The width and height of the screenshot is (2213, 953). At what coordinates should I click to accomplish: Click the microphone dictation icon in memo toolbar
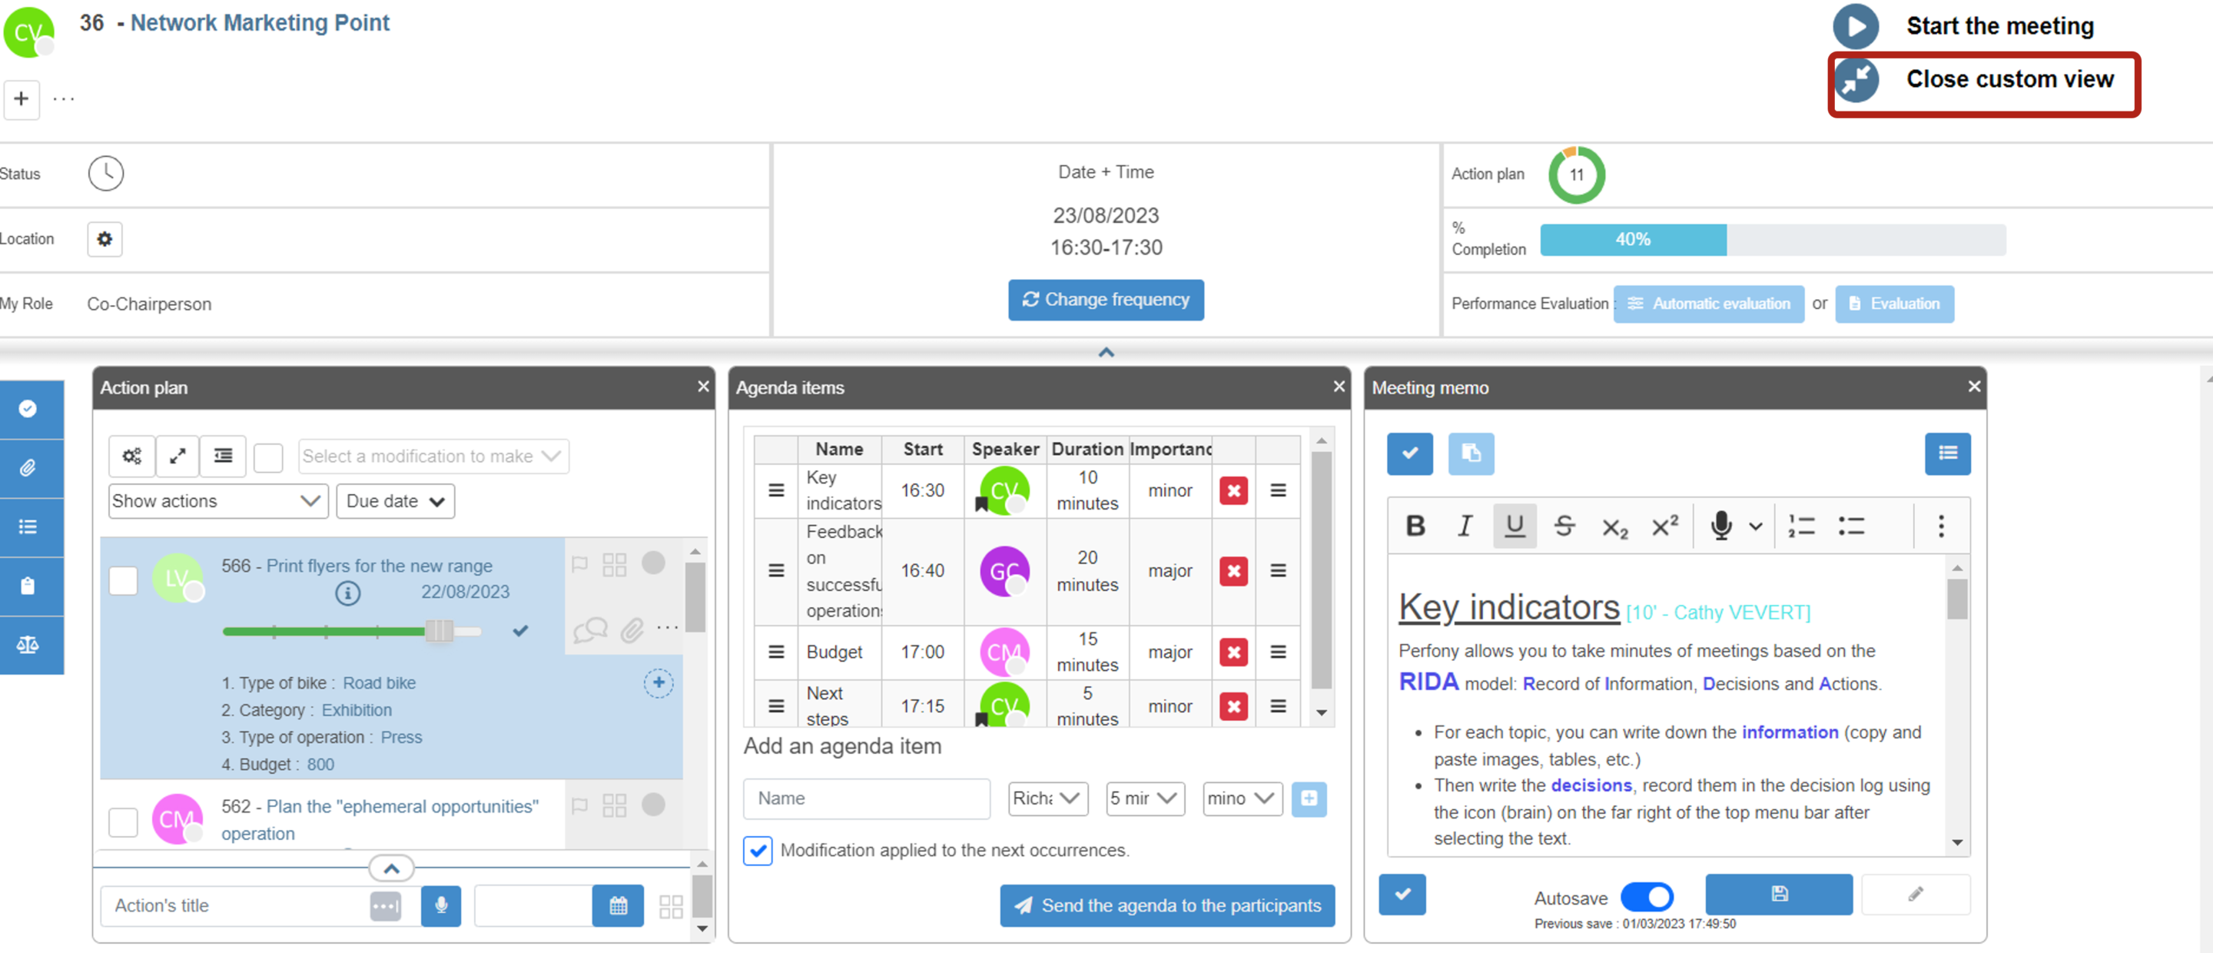click(1720, 525)
